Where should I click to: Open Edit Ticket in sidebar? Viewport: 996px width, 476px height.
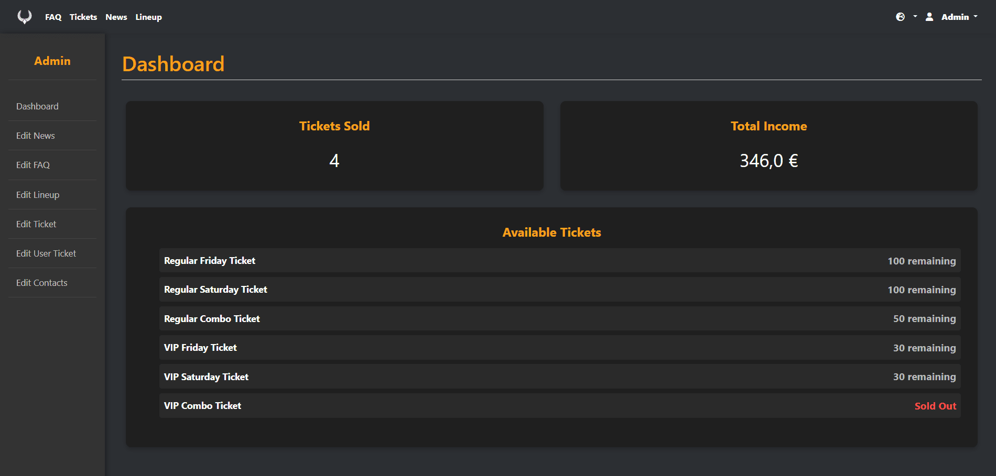(36, 224)
